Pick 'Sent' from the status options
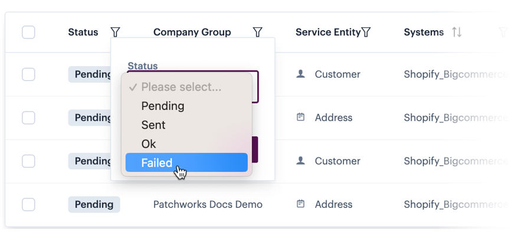The image size is (531, 238). click(x=153, y=125)
